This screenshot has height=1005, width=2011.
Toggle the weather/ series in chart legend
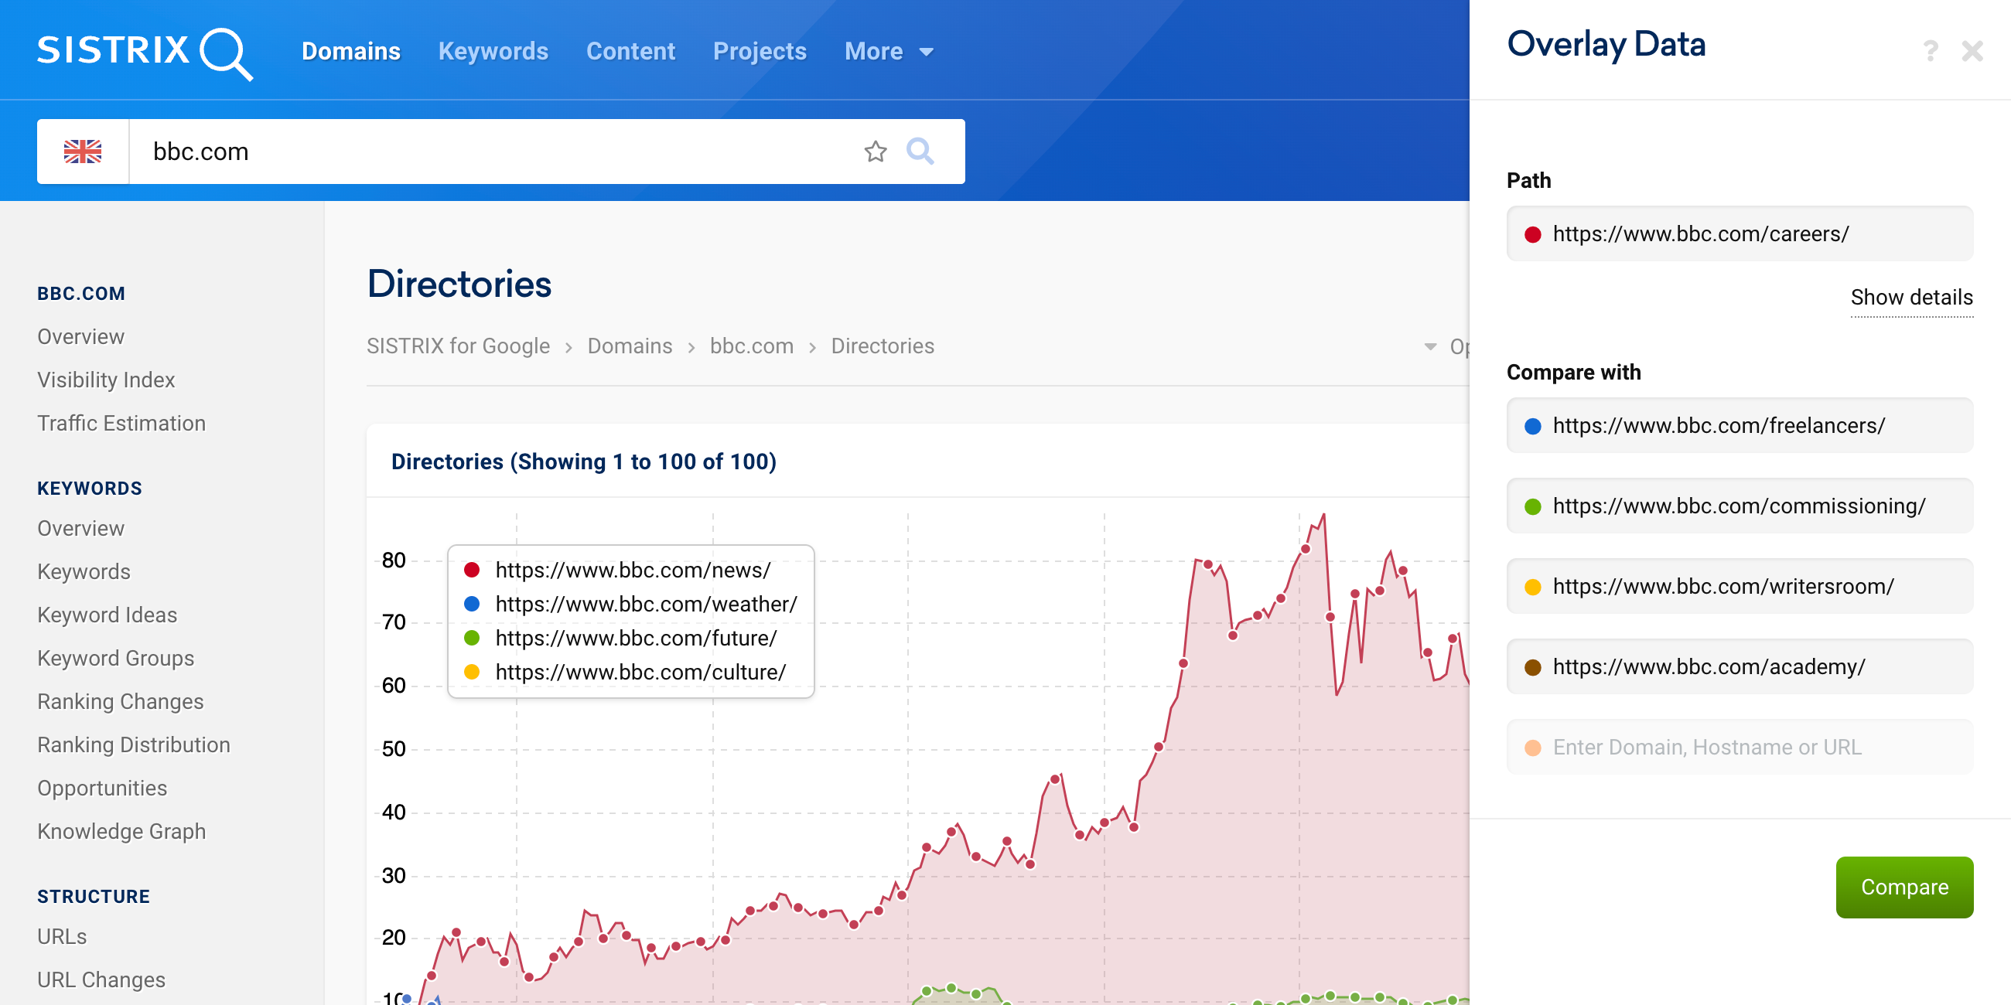pos(630,605)
